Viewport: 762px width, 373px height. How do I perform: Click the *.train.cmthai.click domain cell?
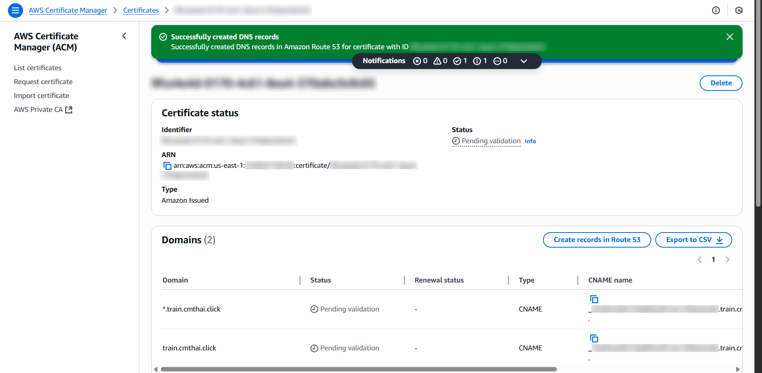[x=191, y=309]
